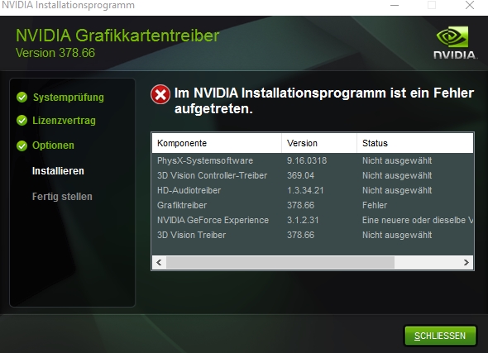Click the SCHLIESSEN button
Image resolution: width=488 pixels, height=353 pixels.
(440, 336)
